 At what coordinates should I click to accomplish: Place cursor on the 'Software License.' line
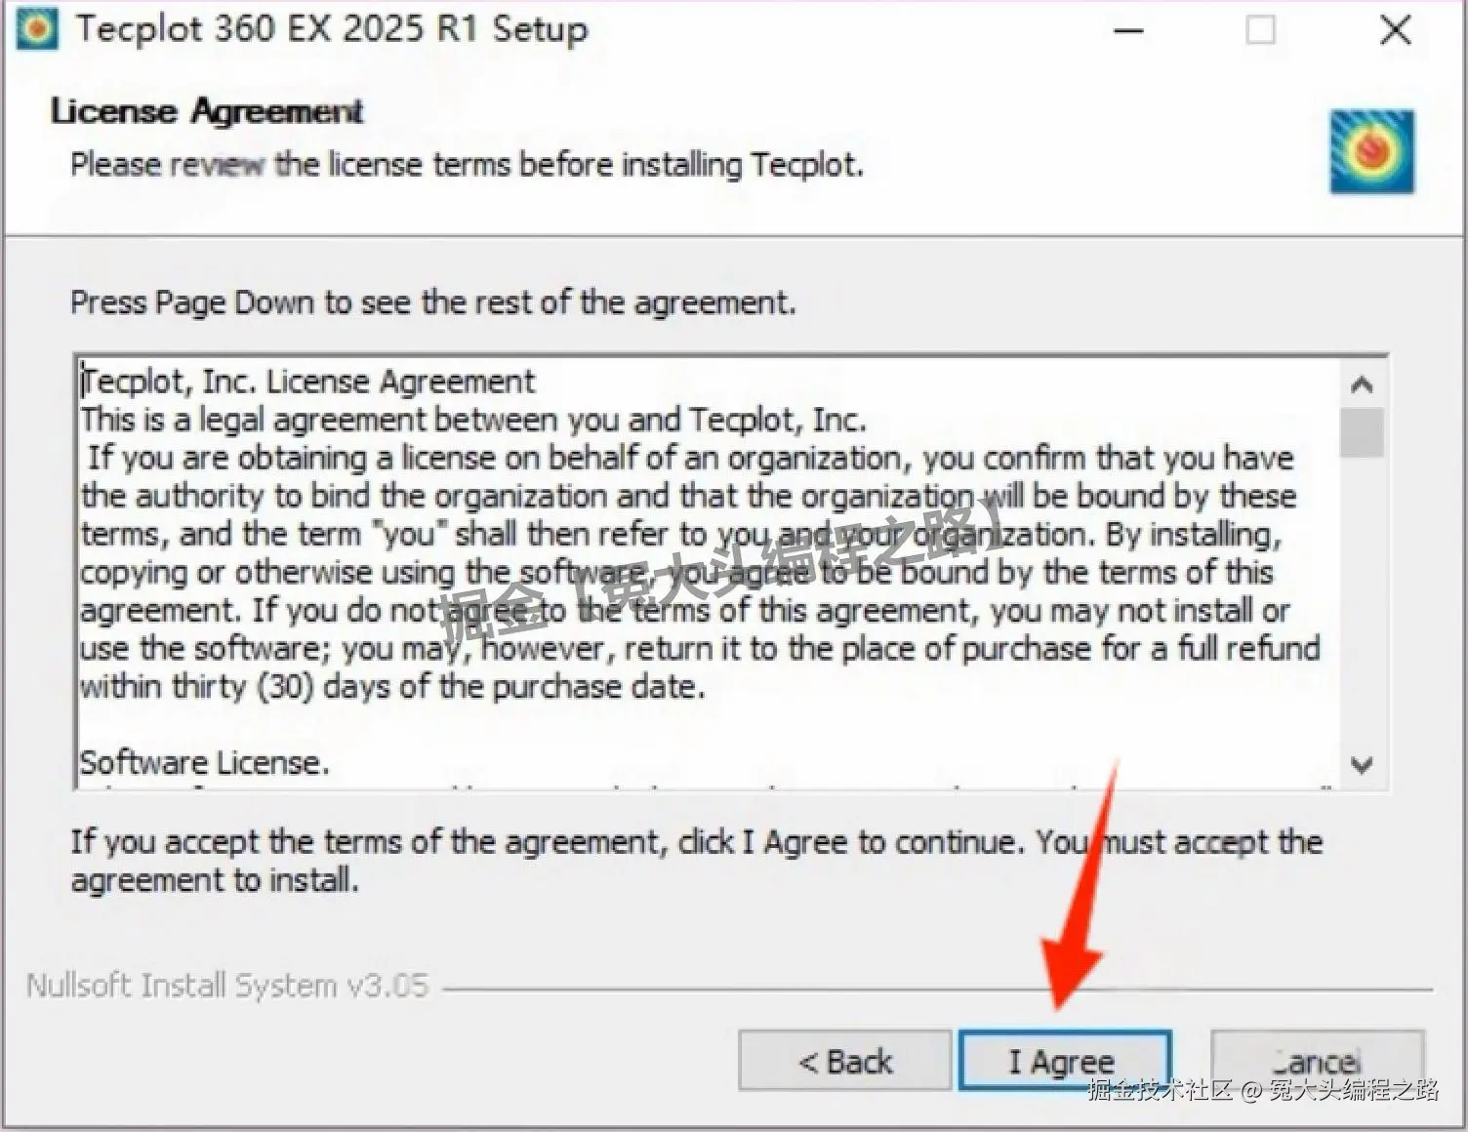click(x=204, y=762)
